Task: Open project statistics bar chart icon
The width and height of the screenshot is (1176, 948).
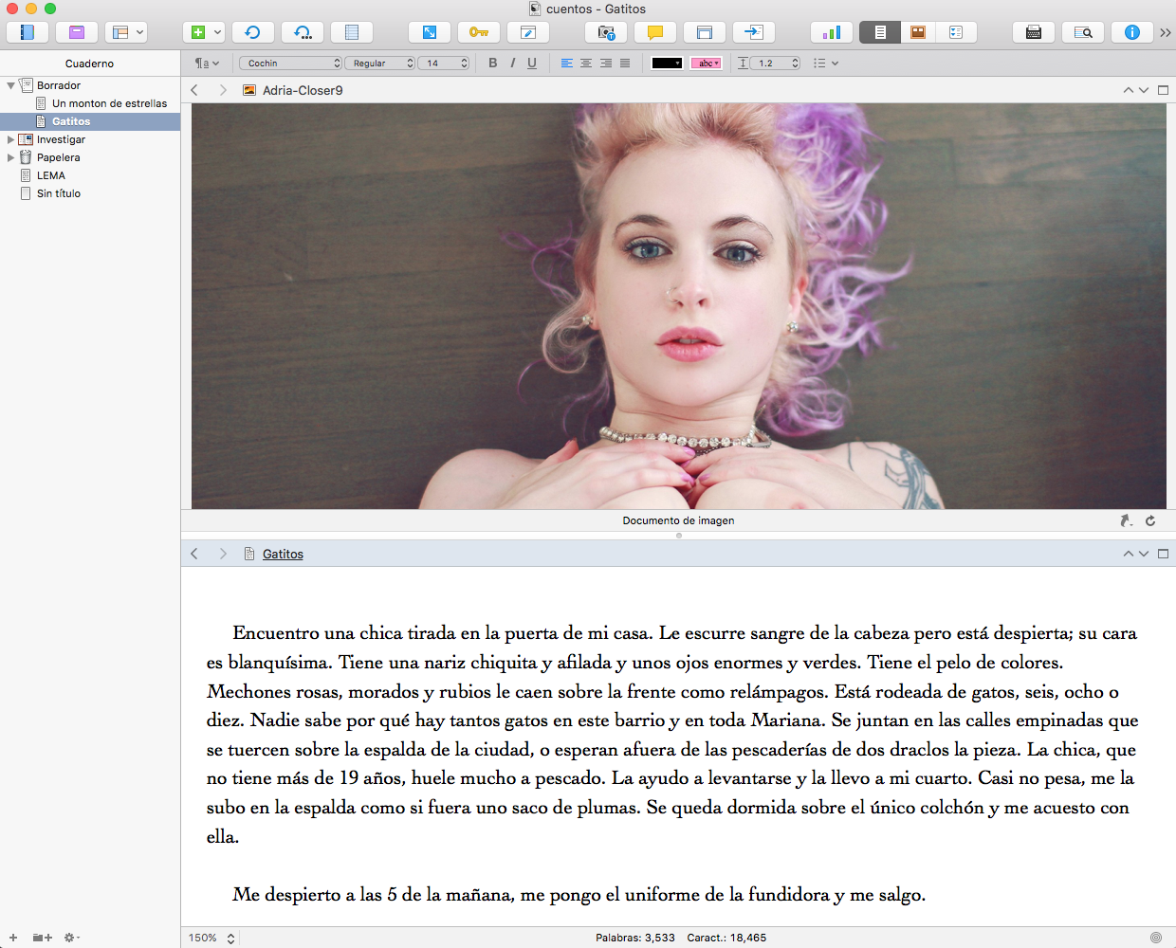Action: click(832, 32)
